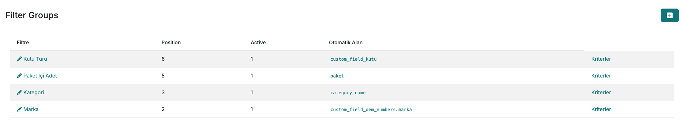This screenshot has height=135, width=683.
Task: Click the pencil icon beside Kategori
Action: click(19, 92)
